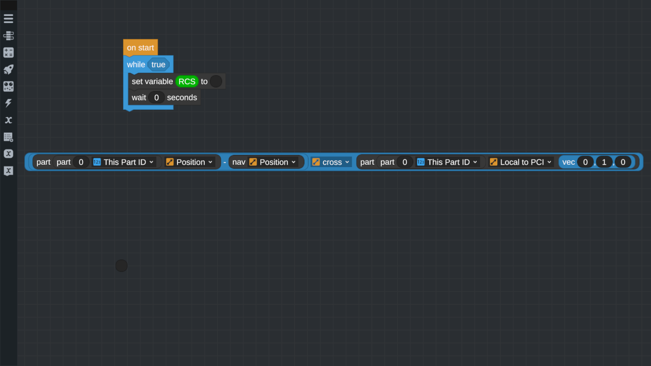
Task: Open the Craft Information control-panel category
Action: coord(8,86)
